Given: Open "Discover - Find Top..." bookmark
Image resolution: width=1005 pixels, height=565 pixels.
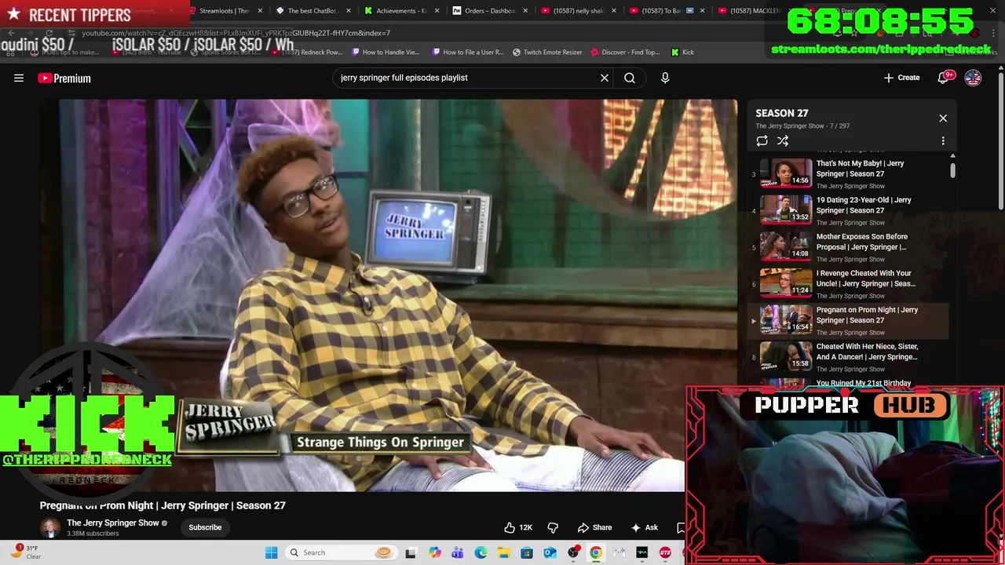Looking at the screenshot, I should [625, 52].
